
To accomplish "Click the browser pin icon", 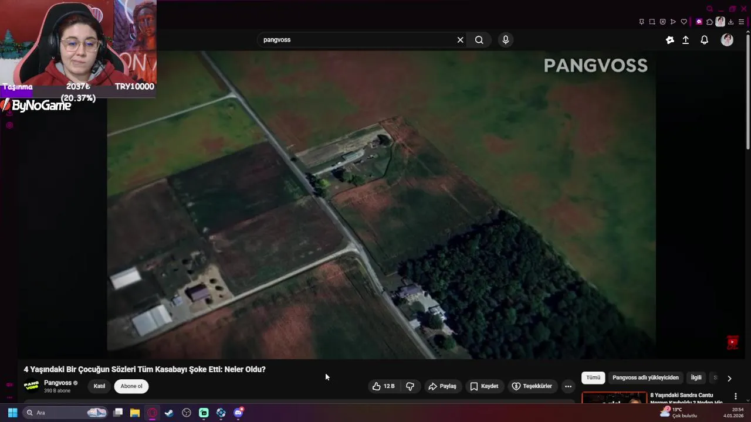I will pyautogui.click(x=641, y=22).
